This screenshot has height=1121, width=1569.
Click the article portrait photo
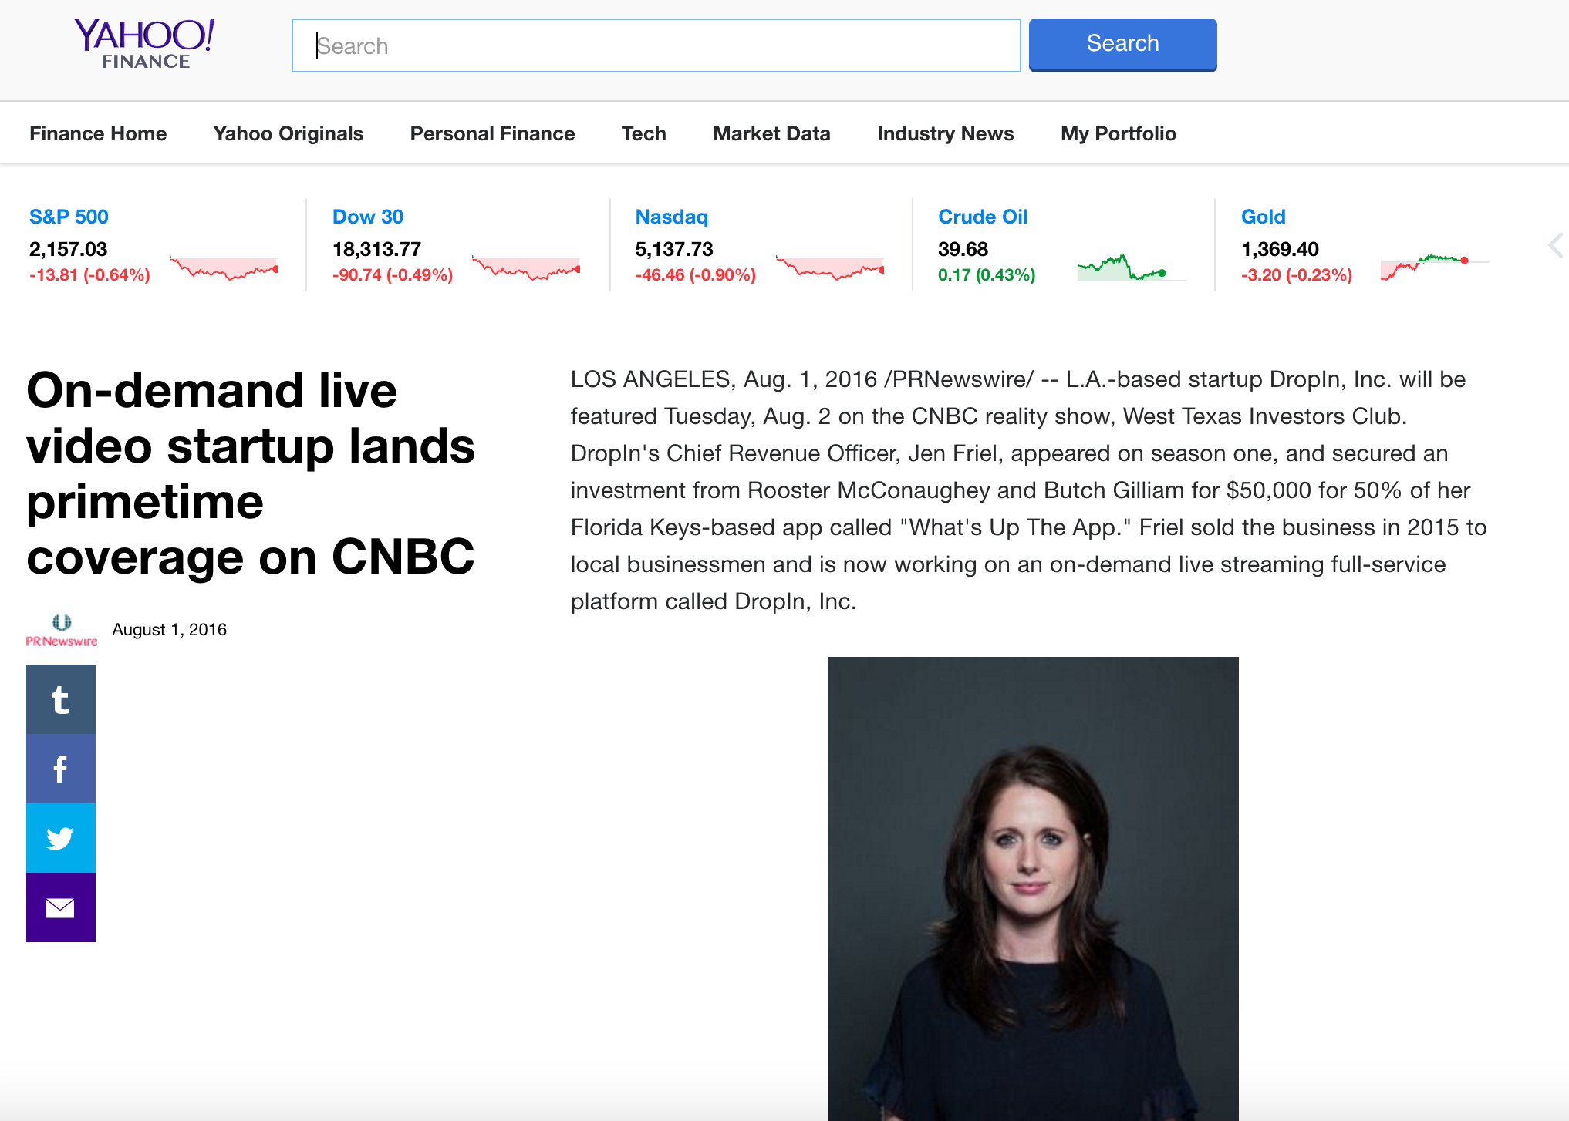[1034, 888]
